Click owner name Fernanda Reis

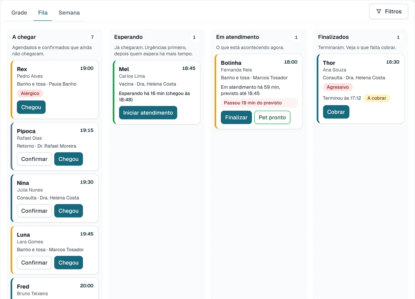click(x=236, y=70)
